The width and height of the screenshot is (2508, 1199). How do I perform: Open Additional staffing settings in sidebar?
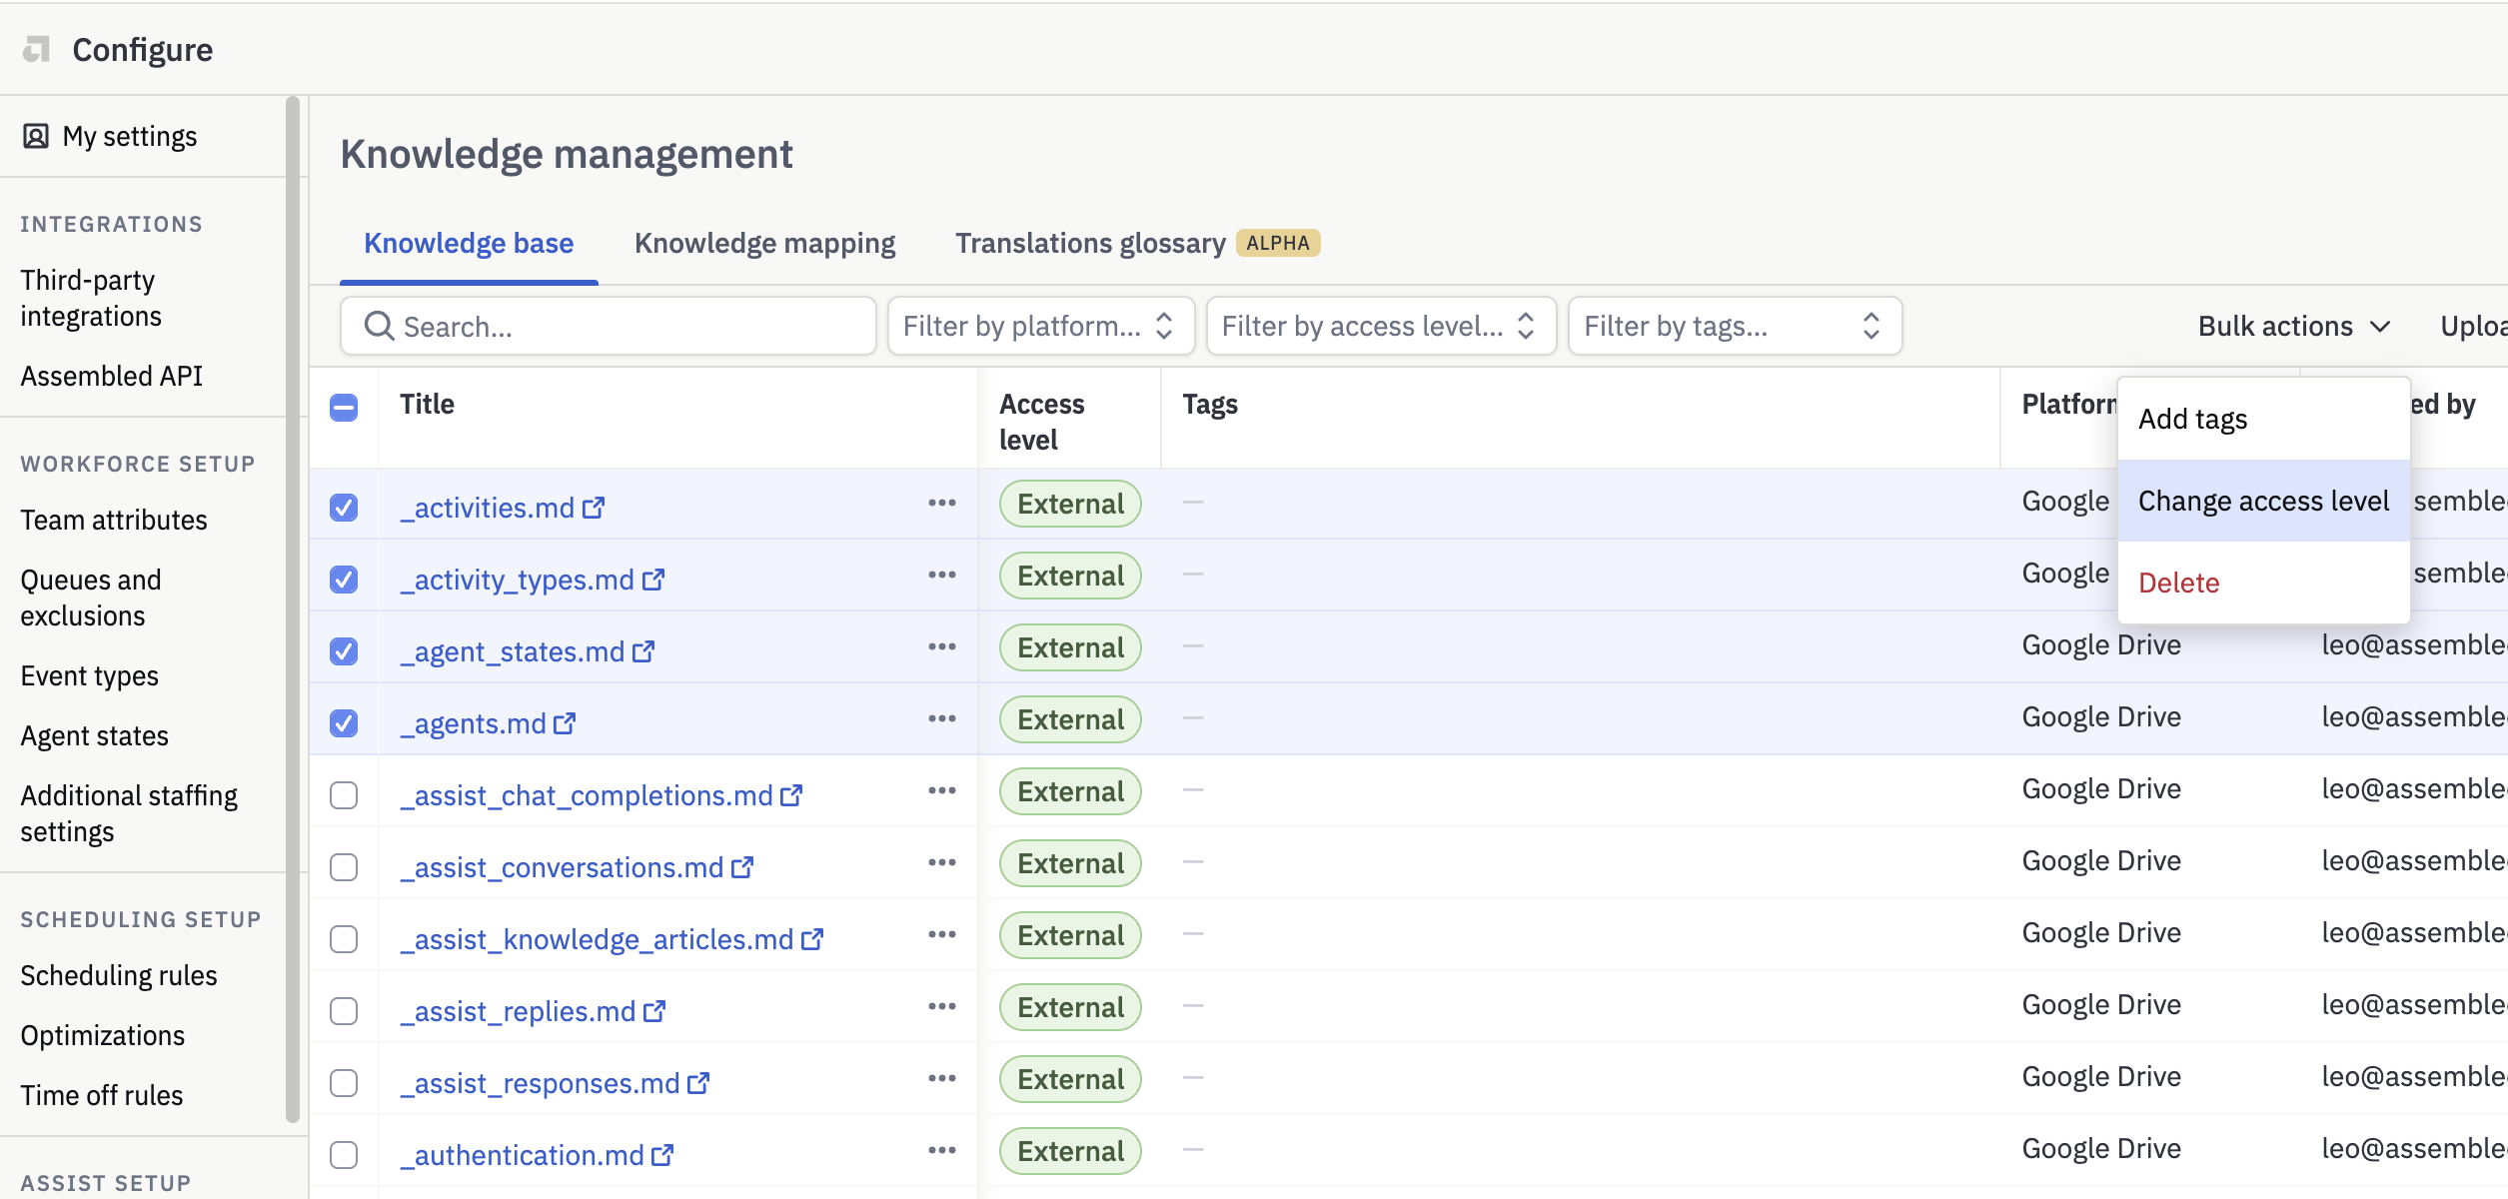pyautogui.click(x=129, y=813)
